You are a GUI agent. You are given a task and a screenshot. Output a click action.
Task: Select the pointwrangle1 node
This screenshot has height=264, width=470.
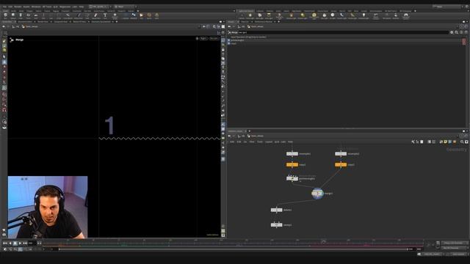(292, 179)
